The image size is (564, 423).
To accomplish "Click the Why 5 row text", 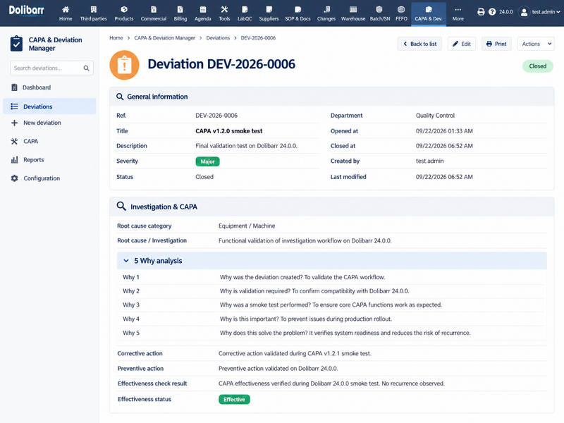I will tap(345, 333).
